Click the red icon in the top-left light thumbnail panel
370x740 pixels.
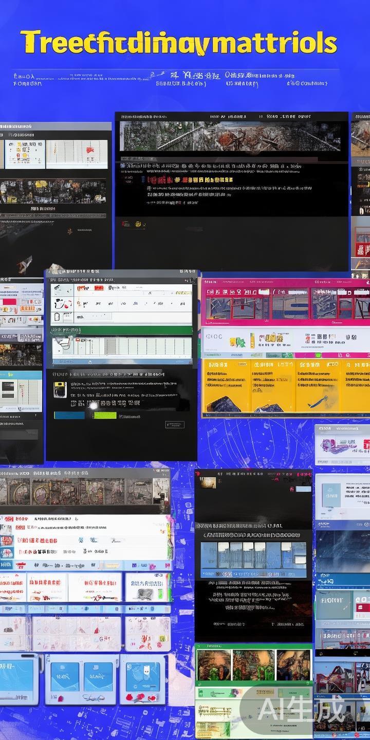(x=90, y=151)
